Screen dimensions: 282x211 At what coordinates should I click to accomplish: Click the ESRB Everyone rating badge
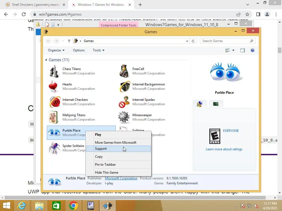click(x=215, y=136)
